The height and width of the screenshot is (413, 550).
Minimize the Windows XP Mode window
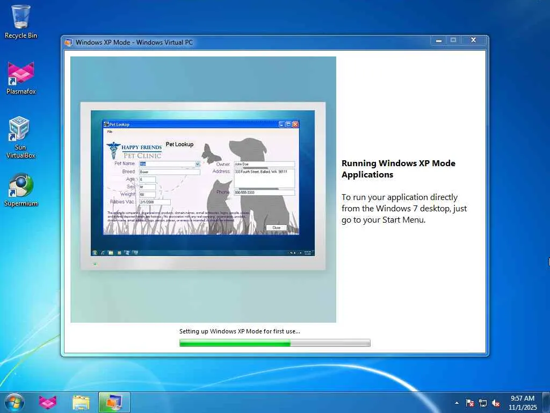coord(438,40)
